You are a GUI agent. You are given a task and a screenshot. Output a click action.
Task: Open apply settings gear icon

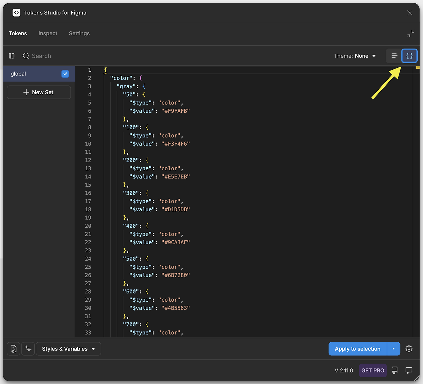click(409, 349)
